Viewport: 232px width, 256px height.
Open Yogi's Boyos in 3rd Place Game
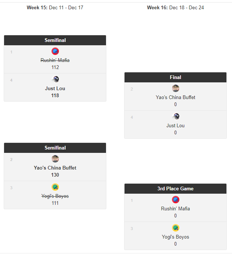(176, 237)
